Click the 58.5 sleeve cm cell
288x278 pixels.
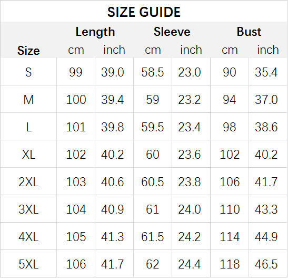click(153, 72)
